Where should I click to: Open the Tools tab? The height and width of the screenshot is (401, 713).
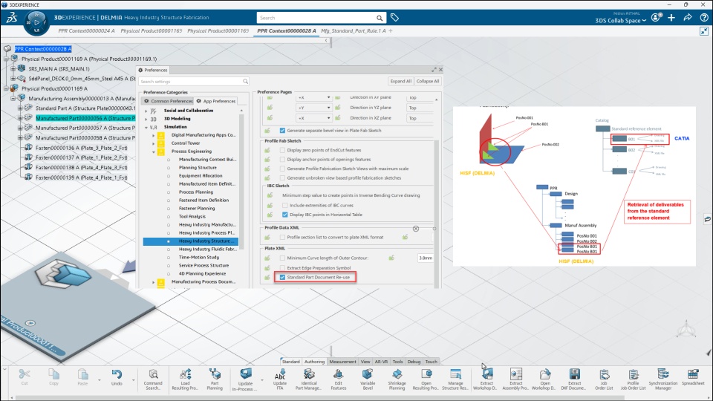[397, 362]
